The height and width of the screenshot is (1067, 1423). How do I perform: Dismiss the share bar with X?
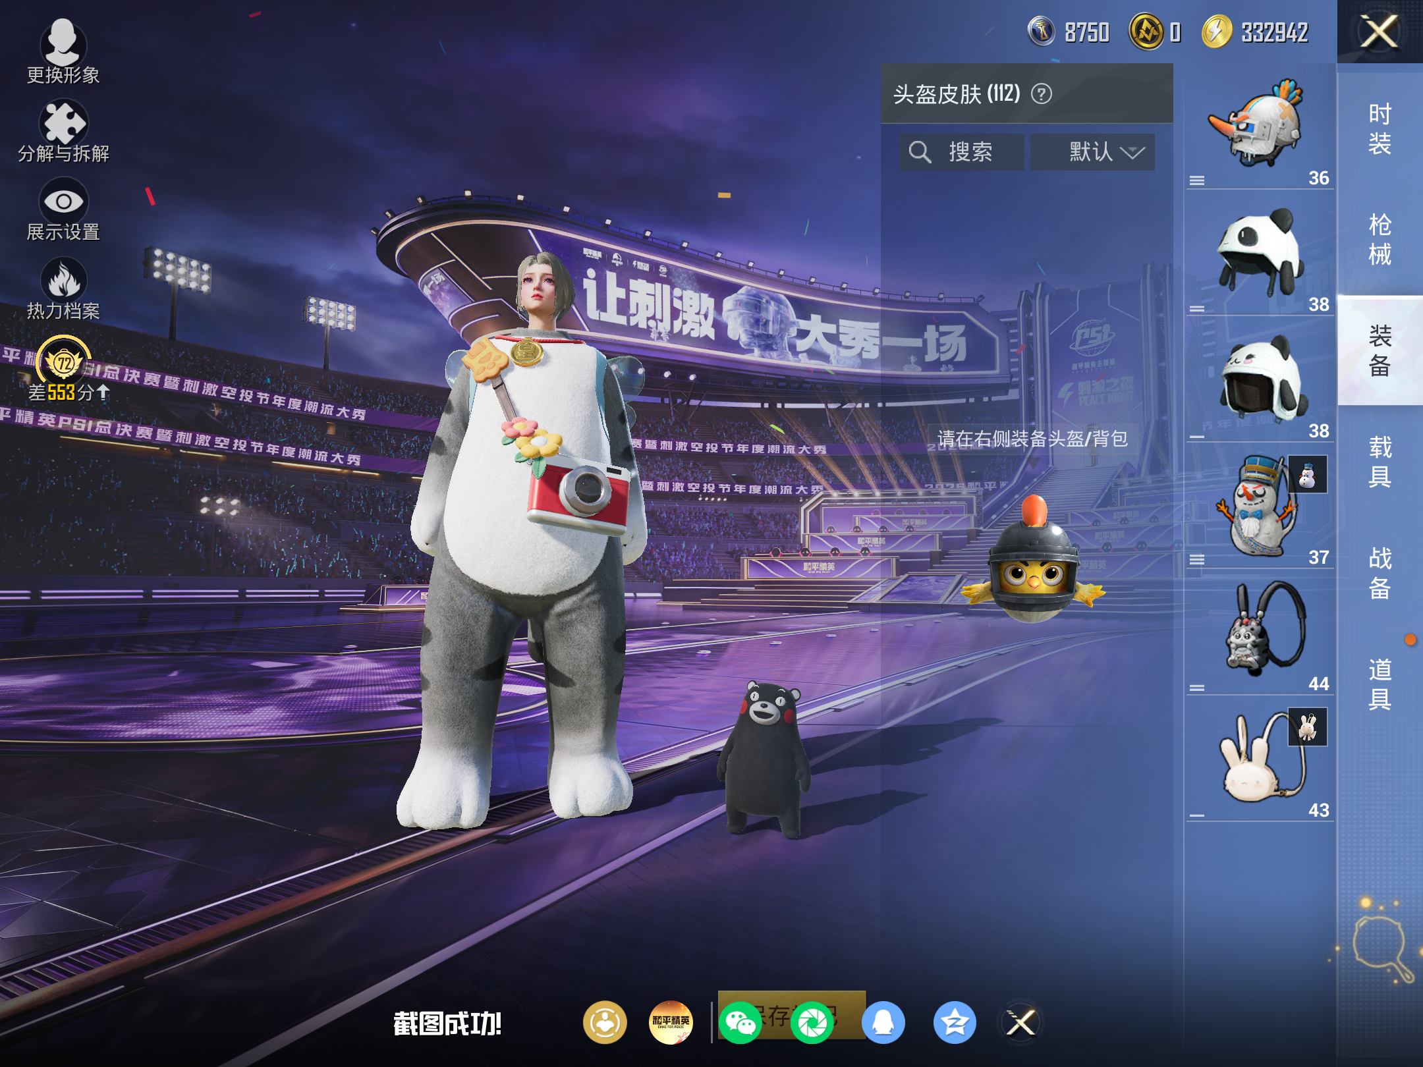tap(1020, 1022)
